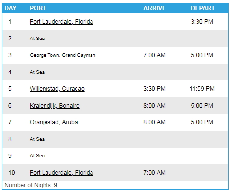Open the Oranjestad, Aruba port link
This screenshot has height=193, width=230.
pyautogui.click(x=53, y=122)
